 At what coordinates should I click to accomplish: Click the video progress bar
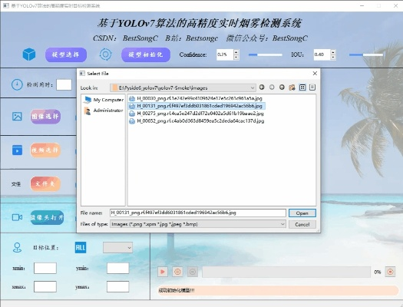click(286, 272)
